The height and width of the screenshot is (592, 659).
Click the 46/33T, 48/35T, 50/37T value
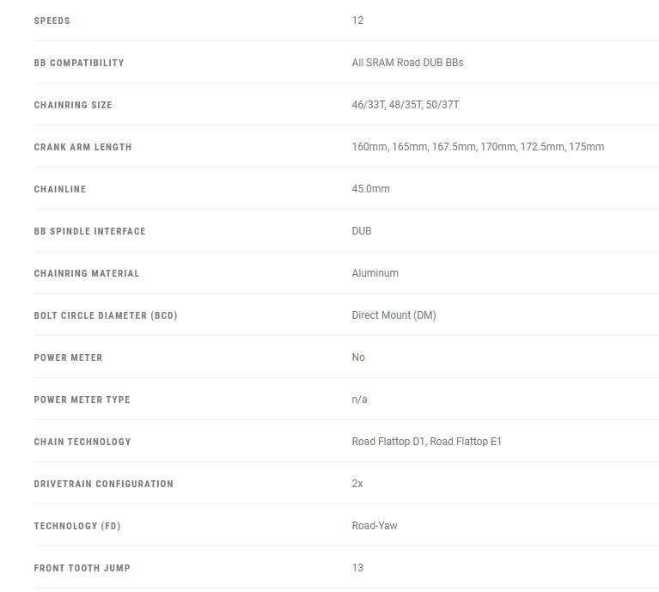pos(406,105)
